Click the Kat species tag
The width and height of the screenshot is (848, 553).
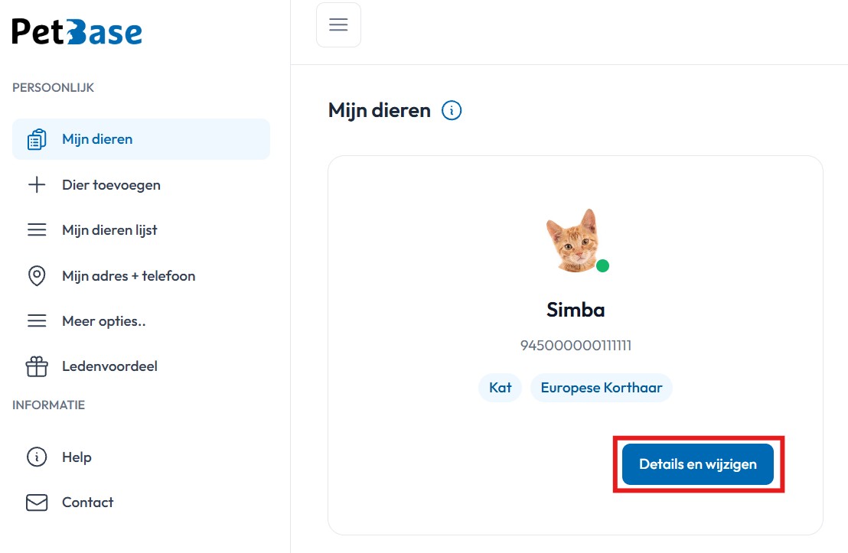pos(501,388)
